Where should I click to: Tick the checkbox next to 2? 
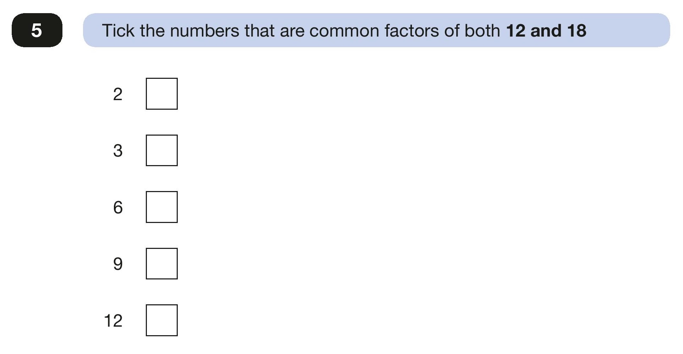coord(161,94)
